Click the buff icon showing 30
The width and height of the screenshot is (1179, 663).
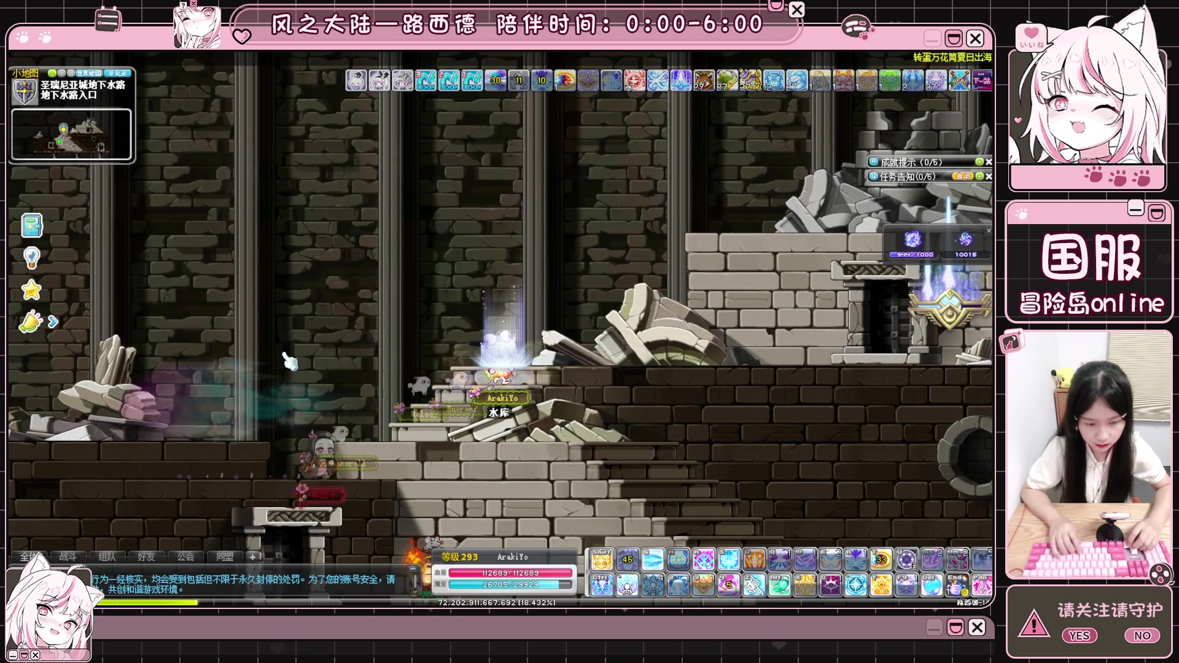496,80
